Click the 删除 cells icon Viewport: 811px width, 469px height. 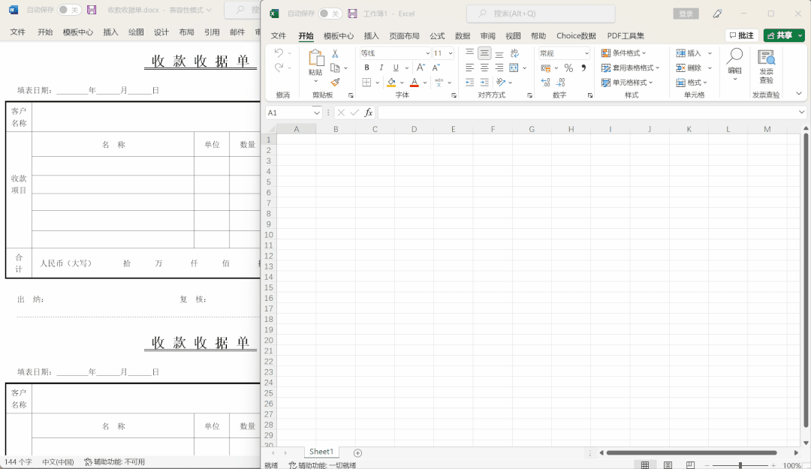click(x=691, y=68)
